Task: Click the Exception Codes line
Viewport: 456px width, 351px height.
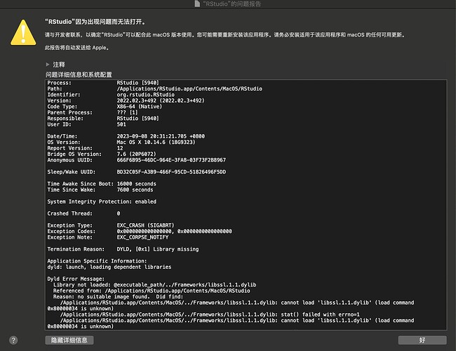Action: (x=140, y=232)
